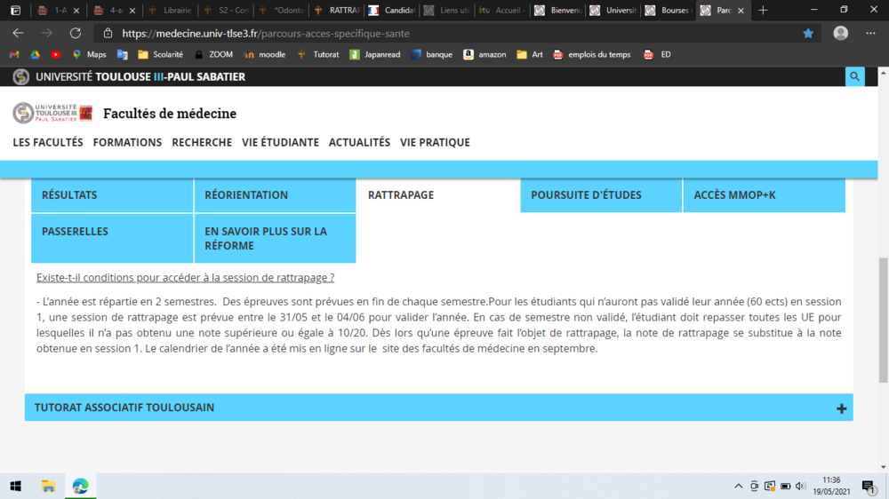Image resolution: width=889 pixels, height=499 pixels.
Task: Open the Maps bookmark
Action: (90, 55)
